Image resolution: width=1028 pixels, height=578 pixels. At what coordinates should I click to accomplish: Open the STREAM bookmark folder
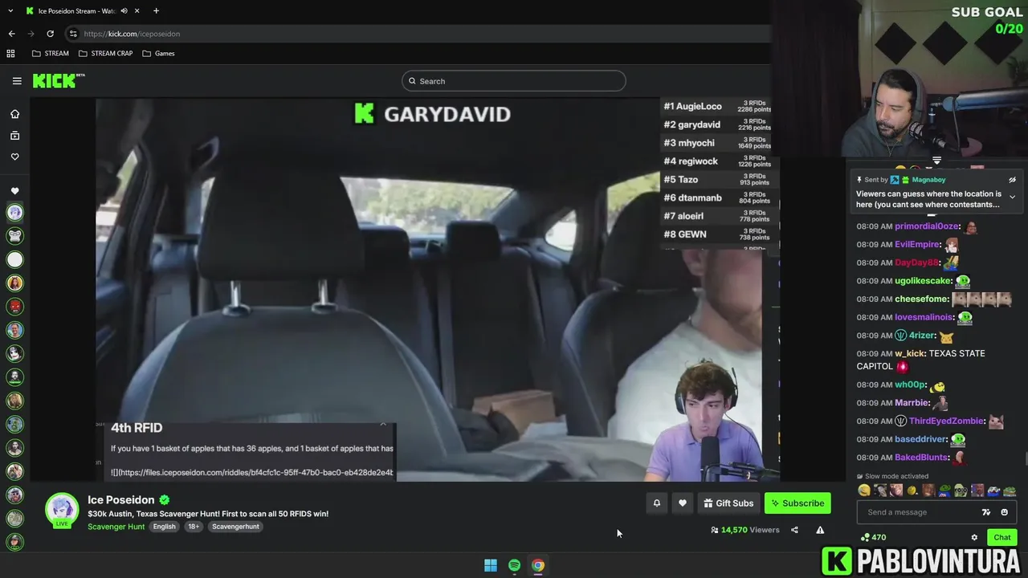(x=50, y=54)
